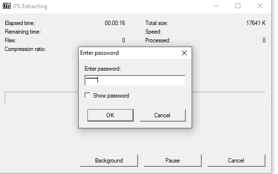This screenshot has height=174, width=278.
Task: Send the extraction to Background
Action: 109,161
